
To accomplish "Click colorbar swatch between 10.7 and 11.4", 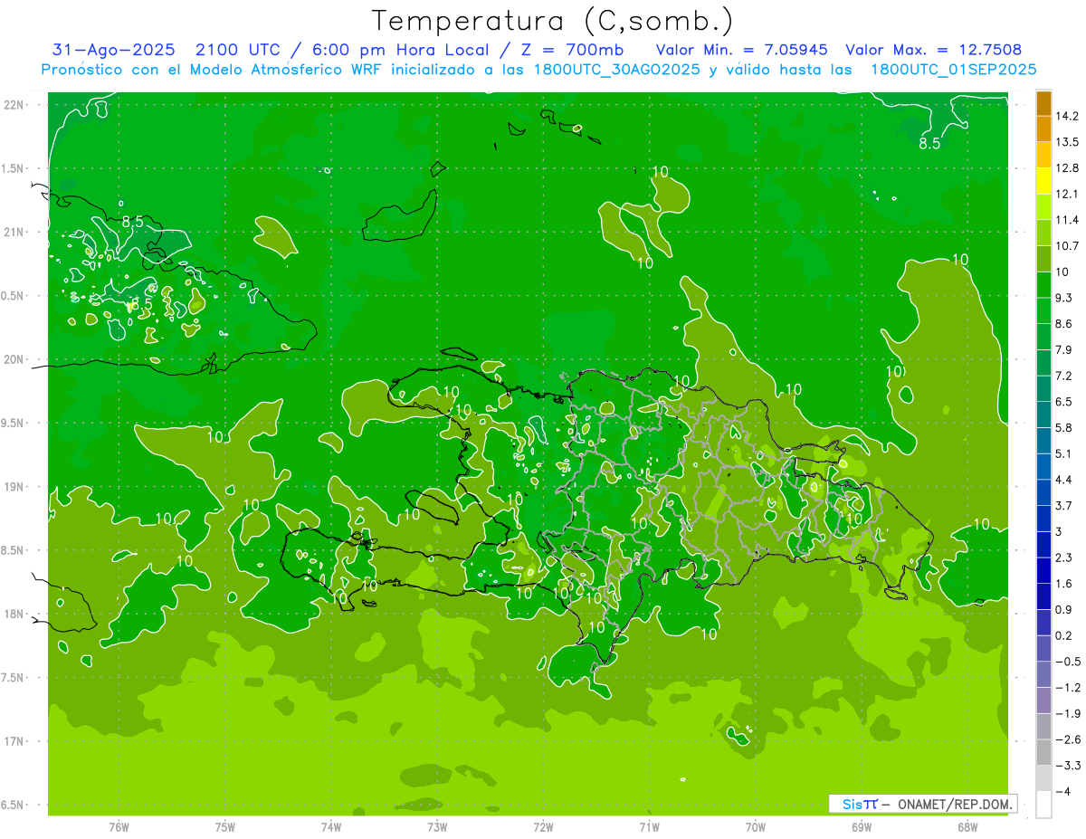I will click(x=1043, y=233).
